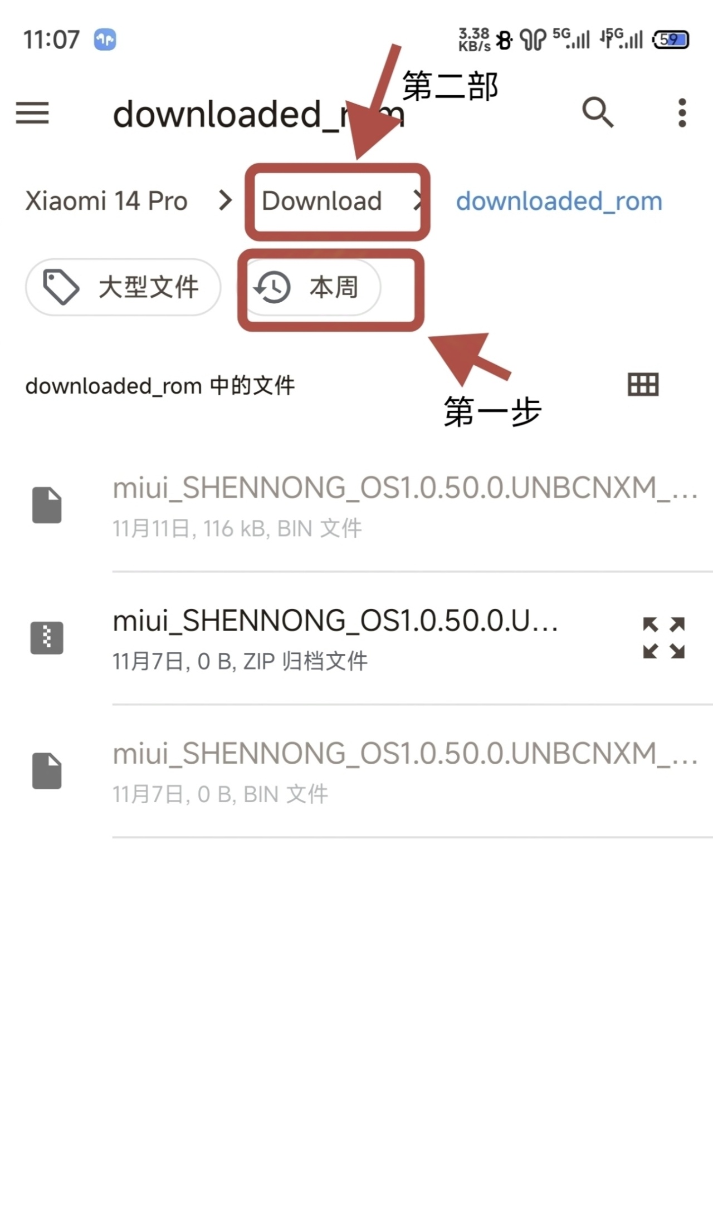Tap the headphones notification icon in status bar
713x1209 pixels.
click(105, 40)
